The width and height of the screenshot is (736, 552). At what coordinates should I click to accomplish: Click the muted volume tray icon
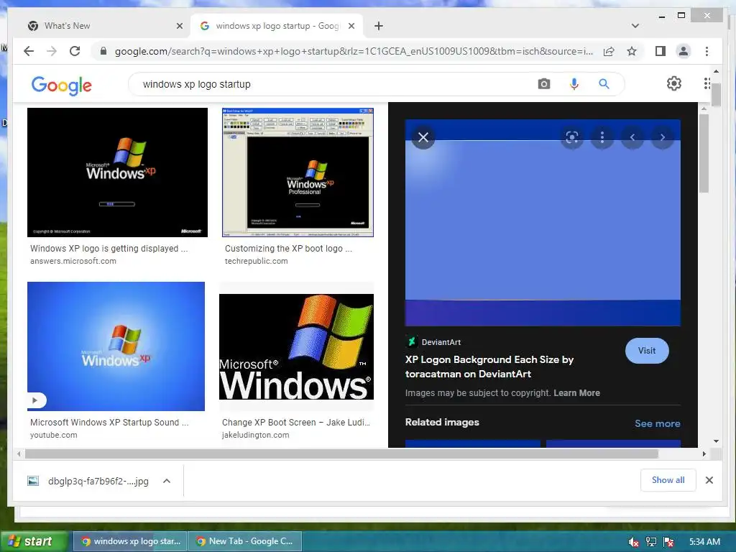click(x=634, y=542)
